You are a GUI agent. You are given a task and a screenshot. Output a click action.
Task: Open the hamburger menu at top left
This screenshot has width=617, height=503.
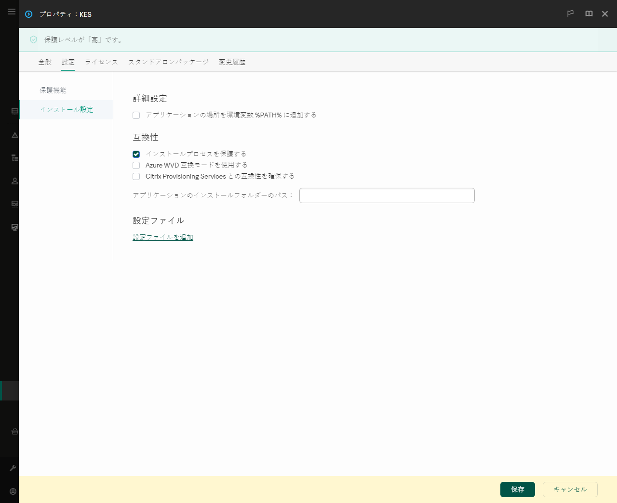pyautogui.click(x=12, y=12)
